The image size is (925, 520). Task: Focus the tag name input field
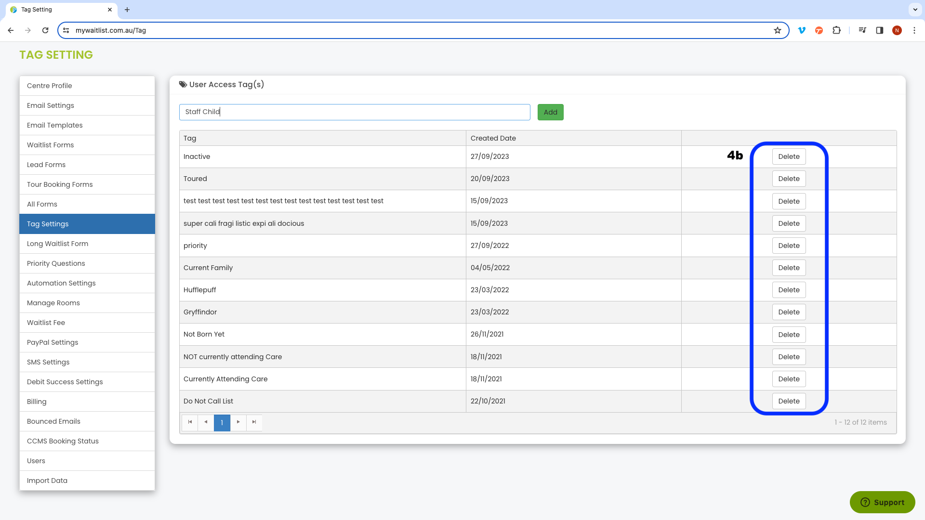(355, 112)
